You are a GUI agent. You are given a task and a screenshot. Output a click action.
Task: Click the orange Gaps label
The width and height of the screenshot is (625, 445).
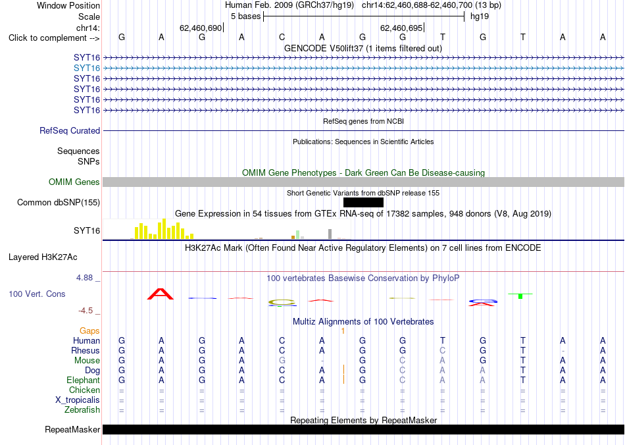point(89,331)
